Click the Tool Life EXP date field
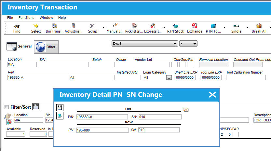This screenshot has width=271, height=151. [x=211, y=77]
